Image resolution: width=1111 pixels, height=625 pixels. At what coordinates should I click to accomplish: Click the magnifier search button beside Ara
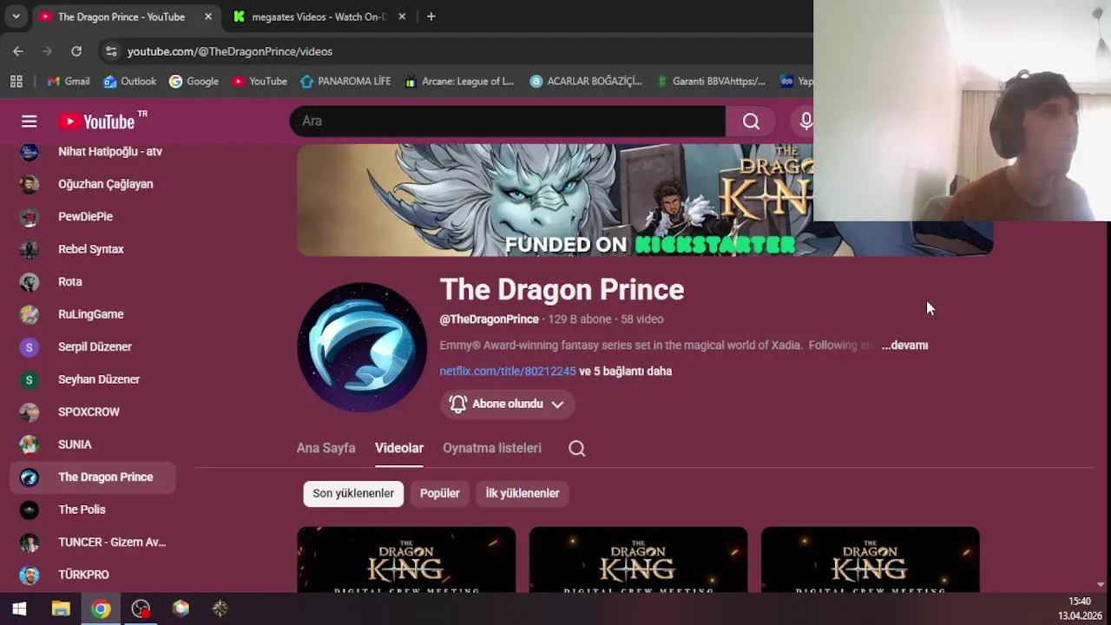751,122
